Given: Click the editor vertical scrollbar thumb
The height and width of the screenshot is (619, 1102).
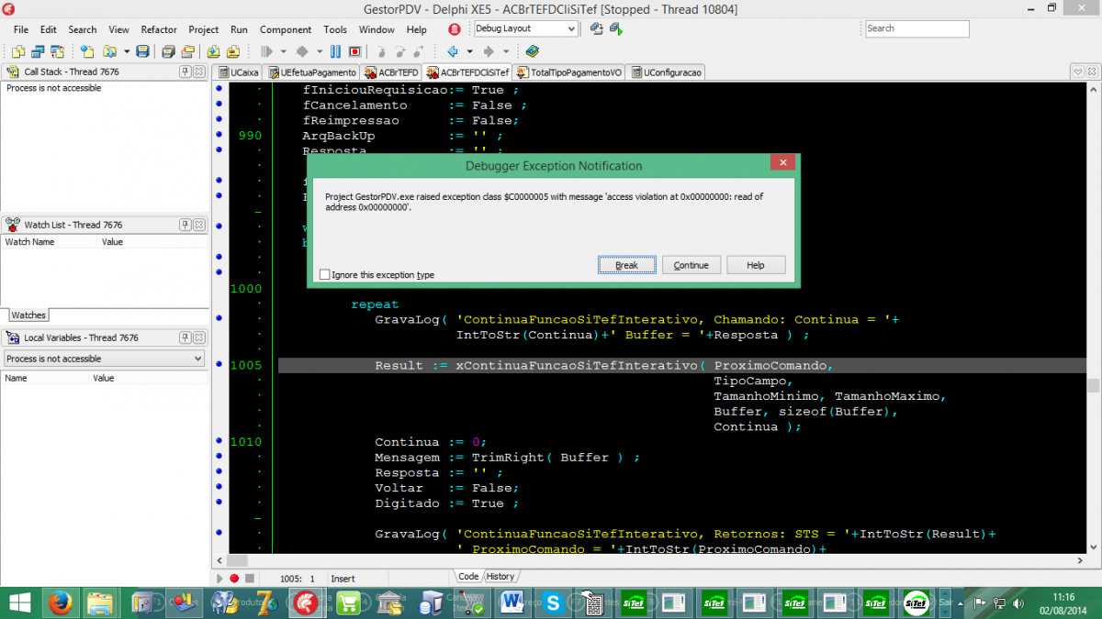Looking at the screenshot, I should point(1093,386).
